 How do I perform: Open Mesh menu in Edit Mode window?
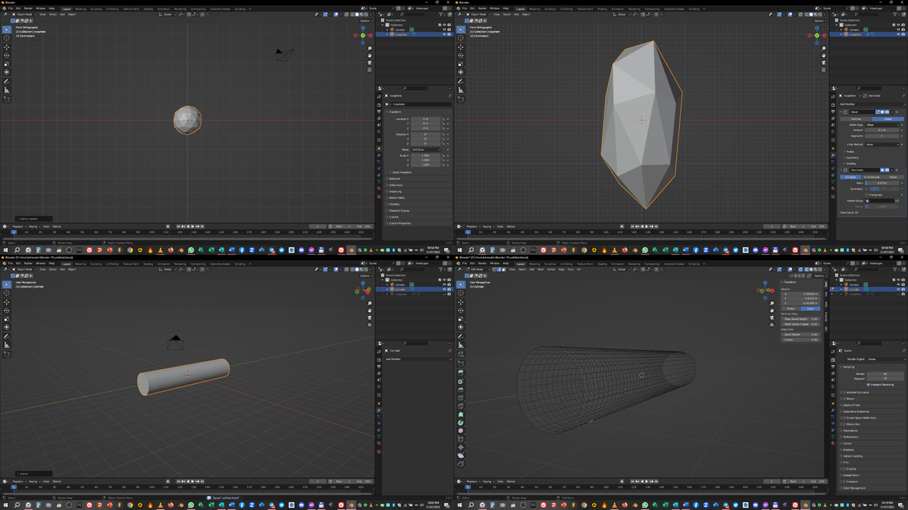(x=541, y=269)
